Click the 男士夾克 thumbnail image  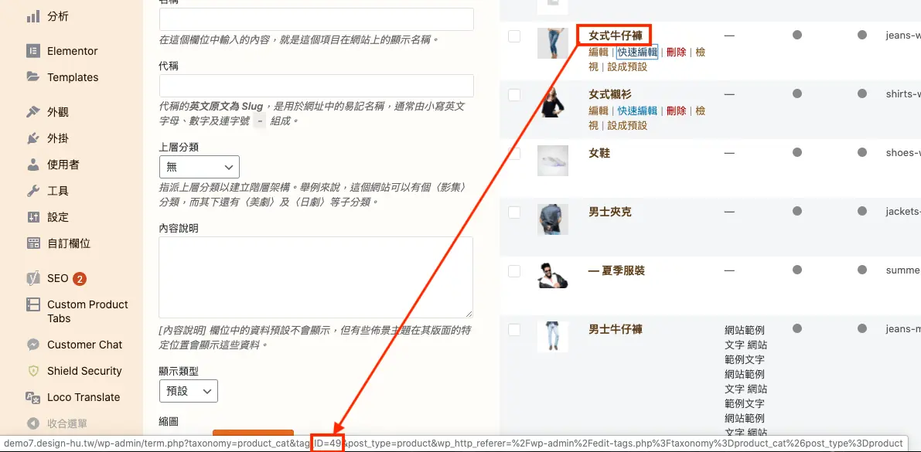(553, 219)
